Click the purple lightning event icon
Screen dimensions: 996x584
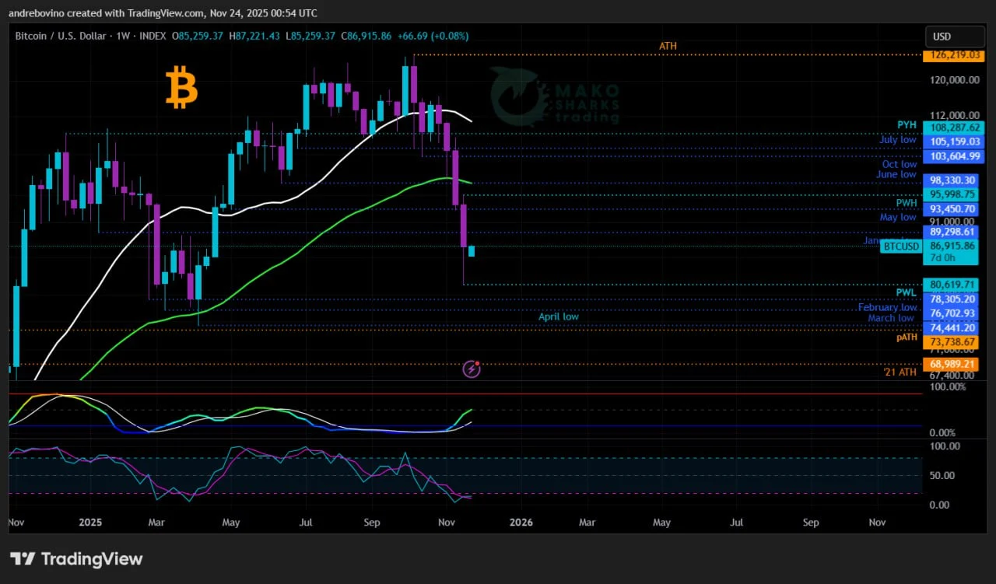pyautogui.click(x=472, y=369)
